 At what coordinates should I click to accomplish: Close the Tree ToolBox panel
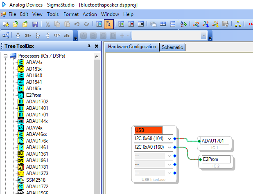point(97,47)
